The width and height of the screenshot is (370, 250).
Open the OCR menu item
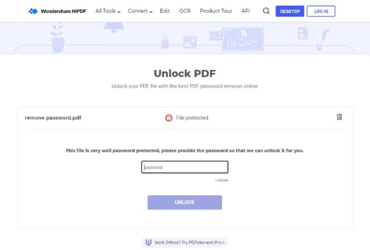[185, 11]
